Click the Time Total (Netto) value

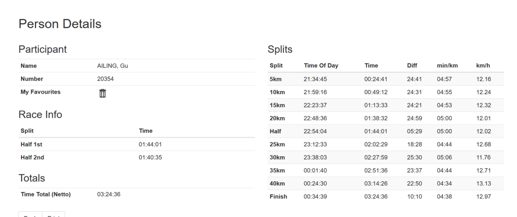point(109,194)
